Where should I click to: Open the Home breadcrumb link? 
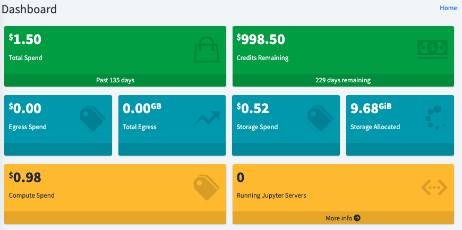point(448,8)
